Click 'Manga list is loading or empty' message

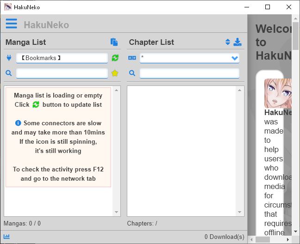pos(58,95)
